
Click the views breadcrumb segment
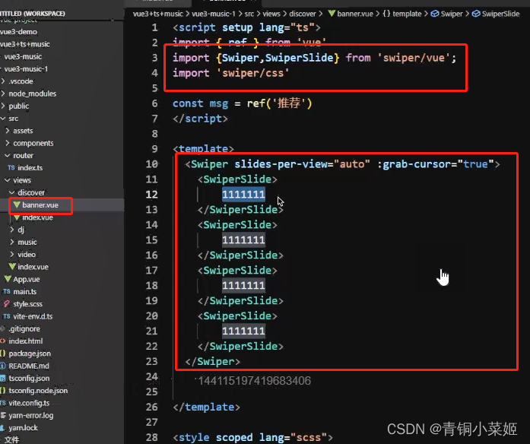pyautogui.click(x=271, y=14)
